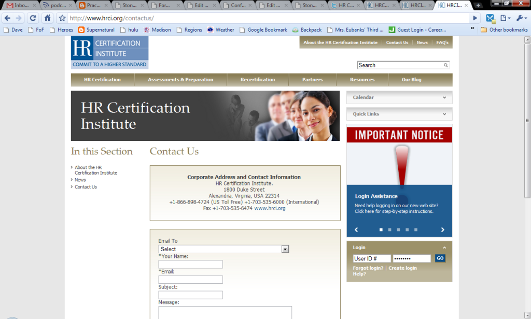Switch to the podcast tab
Image resolution: width=531 pixels, height=319 pixels.
tap(58, 5)
